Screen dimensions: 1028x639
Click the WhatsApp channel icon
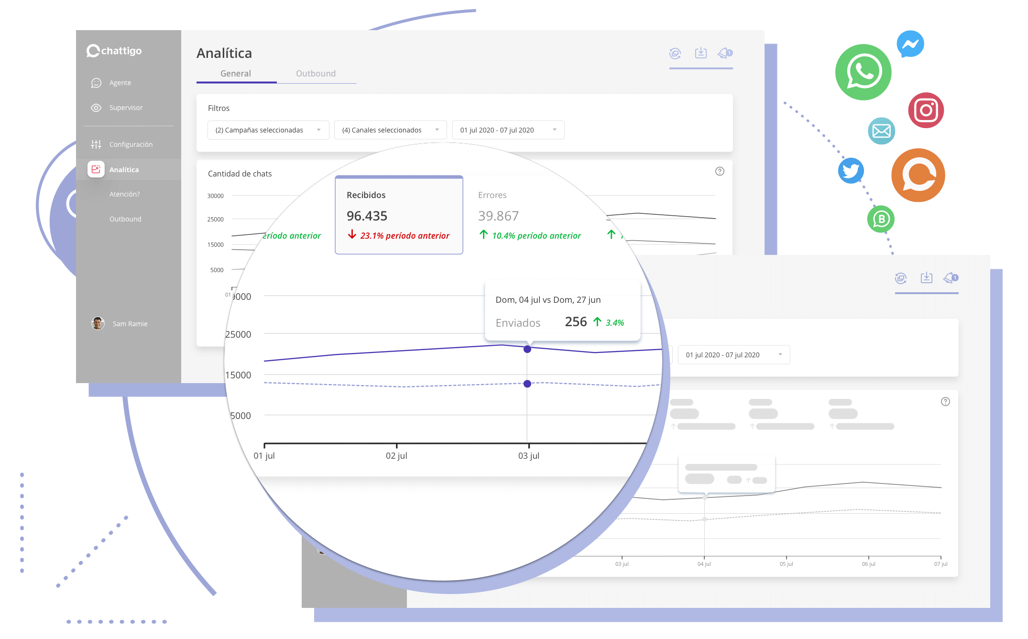tap(863, 72)
